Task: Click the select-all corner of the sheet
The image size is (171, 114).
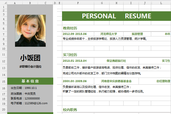Action: point(4,3)
